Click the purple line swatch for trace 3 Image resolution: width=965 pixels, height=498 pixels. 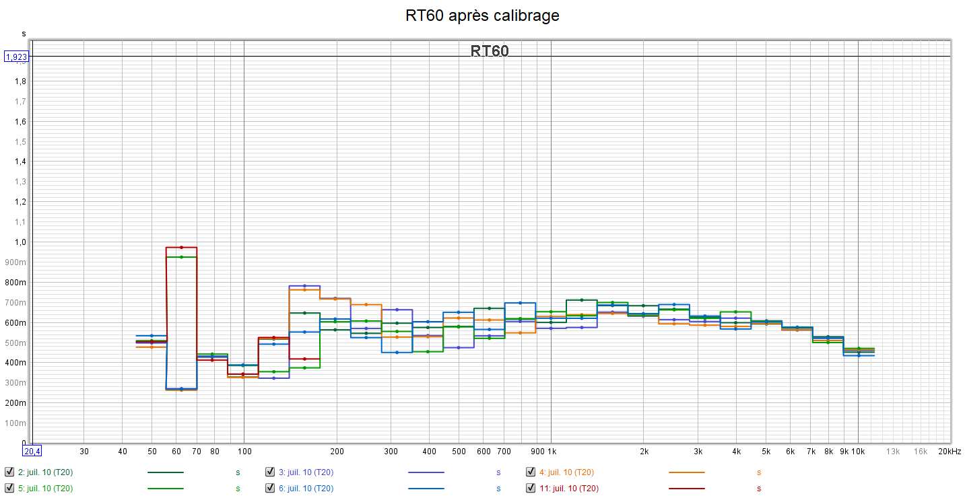426,472
